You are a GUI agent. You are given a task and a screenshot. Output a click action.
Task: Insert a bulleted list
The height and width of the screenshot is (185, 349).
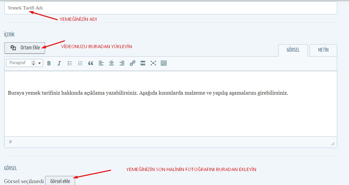tap(70, 63)
